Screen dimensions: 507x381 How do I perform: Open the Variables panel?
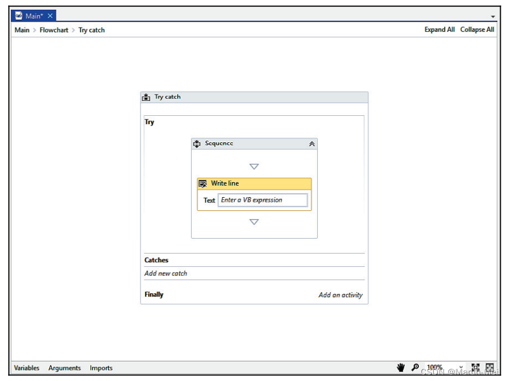coord(26,368)
